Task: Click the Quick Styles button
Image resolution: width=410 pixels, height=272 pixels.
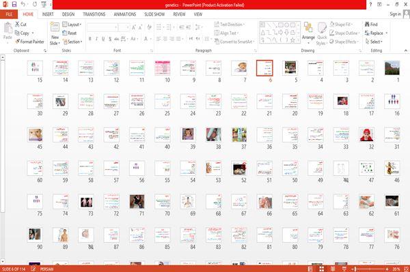Action: (322, 34)
